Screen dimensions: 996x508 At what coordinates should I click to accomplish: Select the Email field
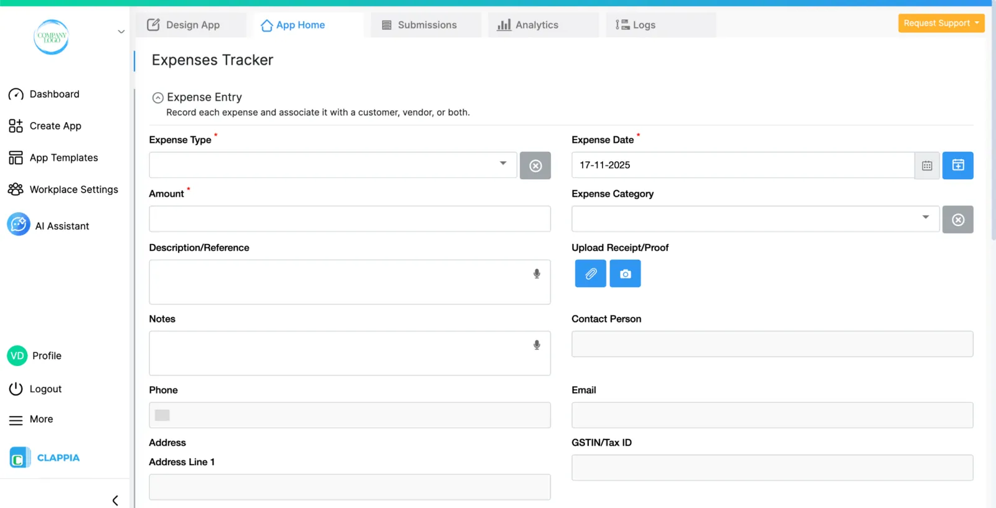coord(773,415)
